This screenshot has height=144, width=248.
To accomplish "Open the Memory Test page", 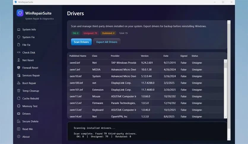I will coord(30,106).
